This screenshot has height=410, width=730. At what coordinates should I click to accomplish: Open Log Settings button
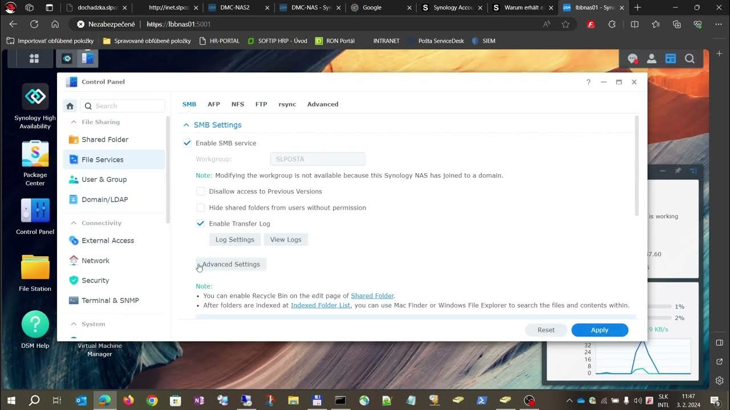pyautogui.click(x=235, y=240)
